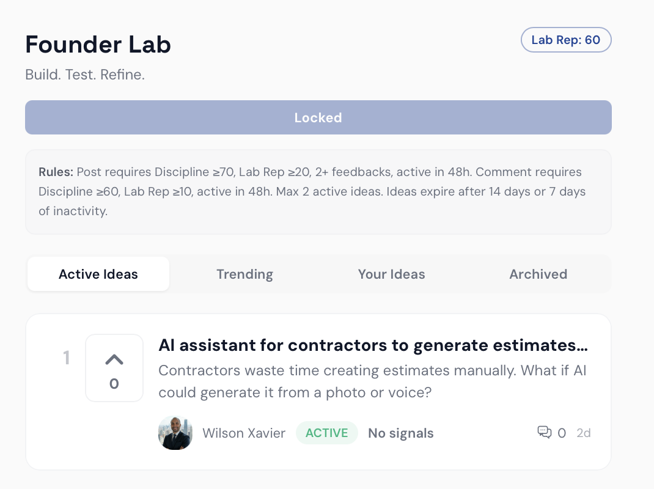Click the Rules information box
Viewport: 654px width, 489px height.
pyautogui.click(x=318, y=191)
